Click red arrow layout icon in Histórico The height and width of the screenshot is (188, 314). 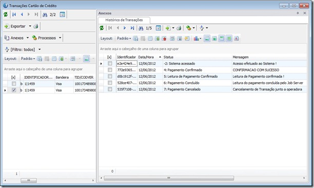(x=164, y=39)
